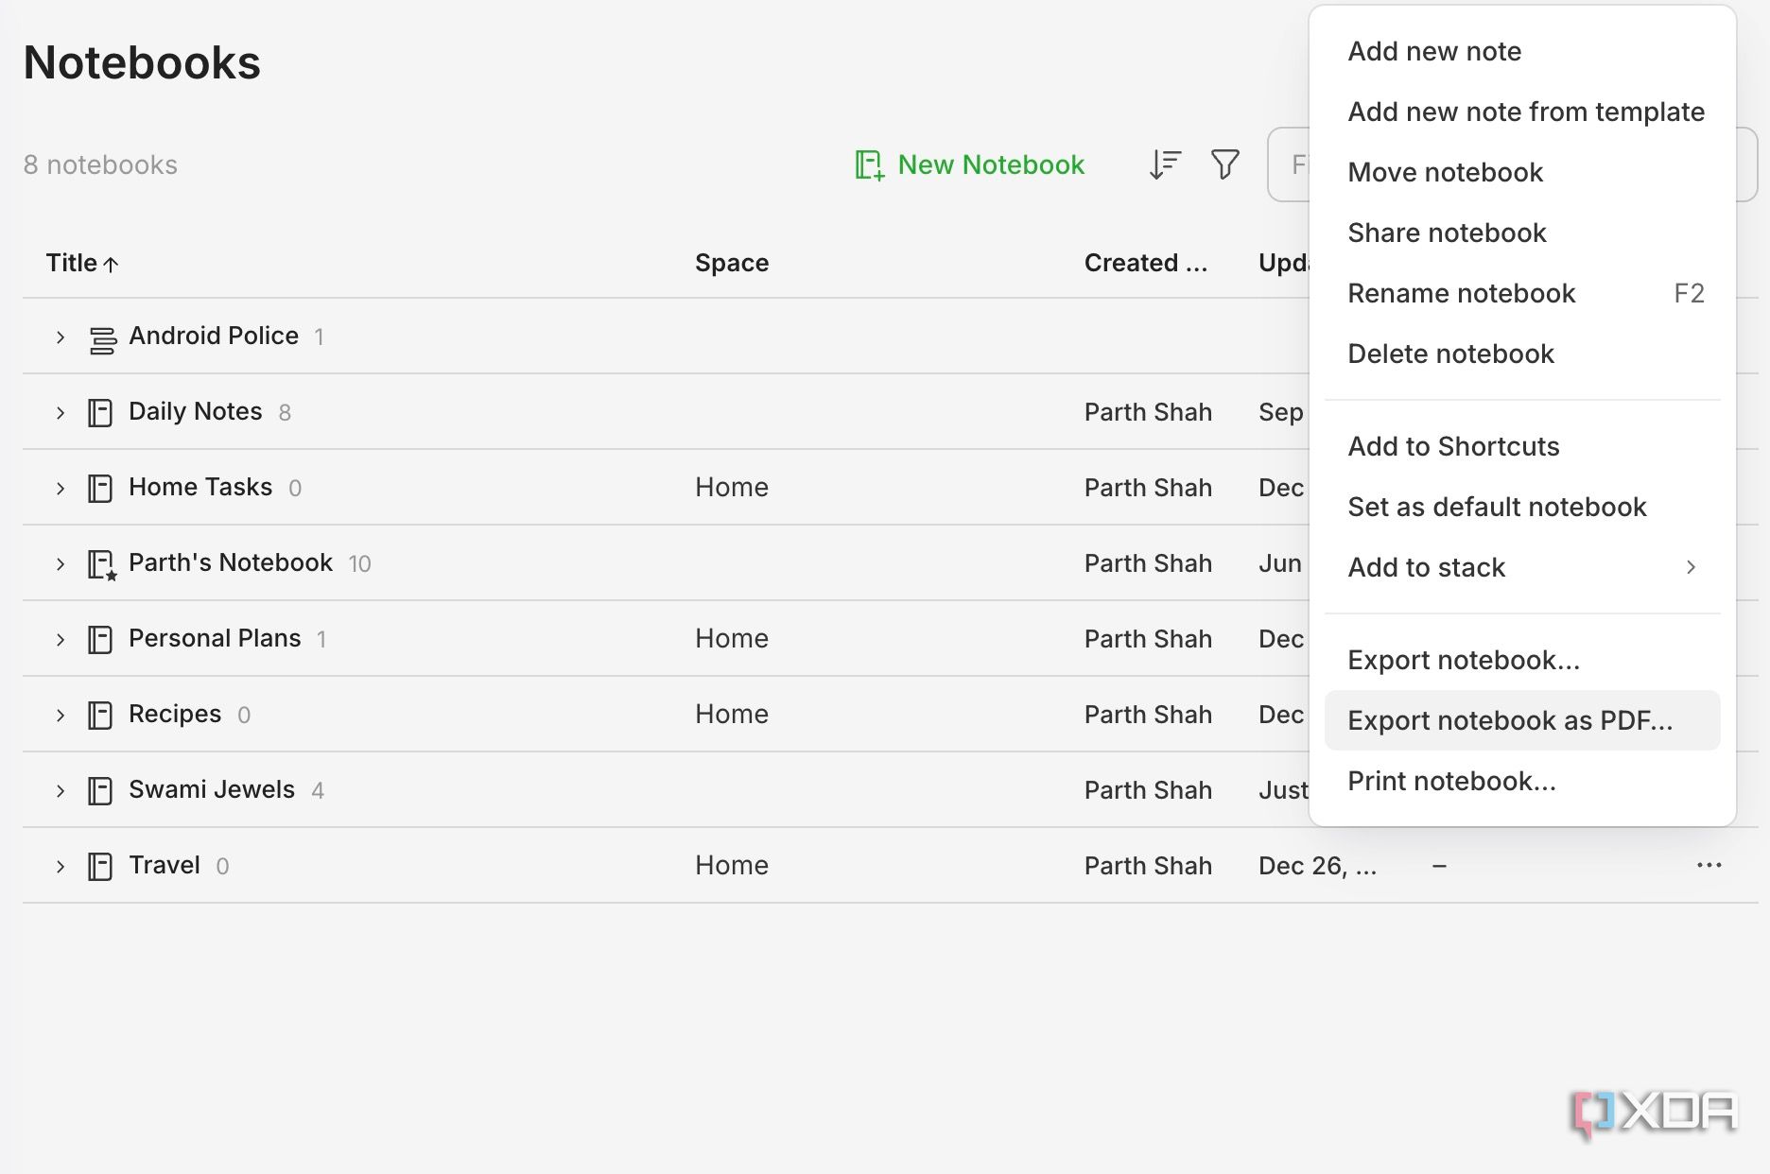Select Move notebook
This screenshot has width=1770, height=1174.
coord(1522,172)
